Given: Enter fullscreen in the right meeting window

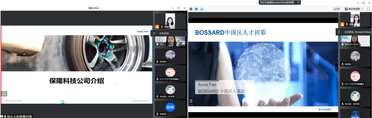Looking at the screenshot, I should point(369,9).
